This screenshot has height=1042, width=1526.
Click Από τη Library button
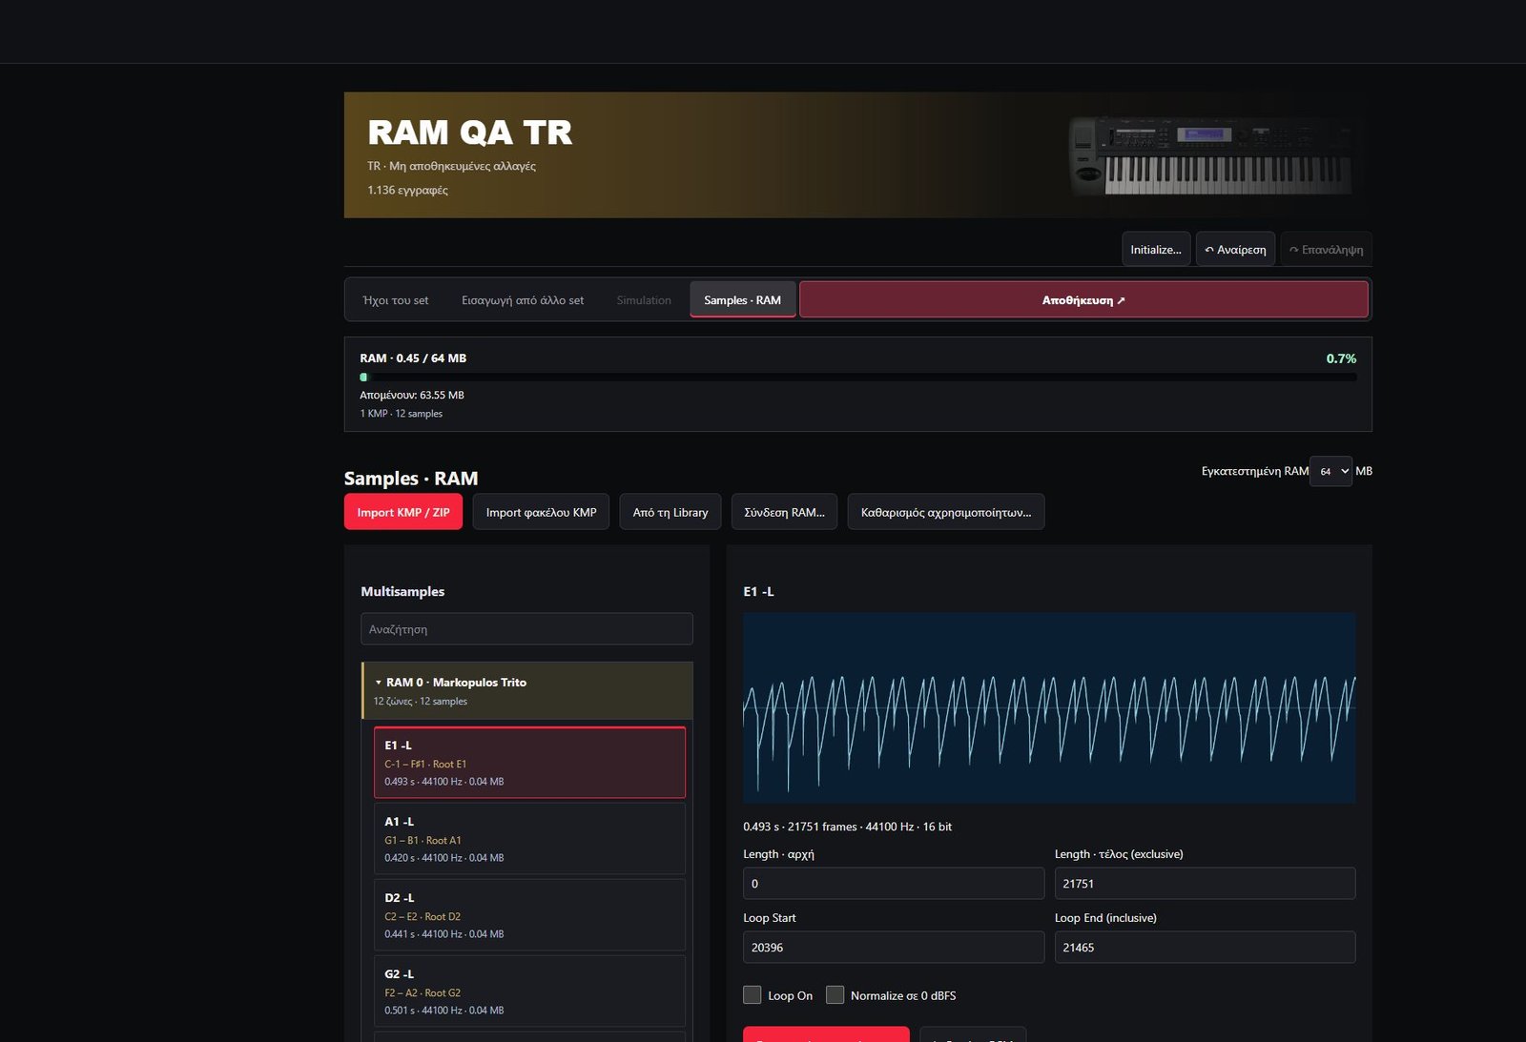[x=670, y=512]
